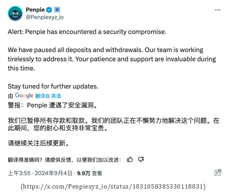Open the Penpie profile avatar
Screen dimensions: 225x194
point(15,14)
